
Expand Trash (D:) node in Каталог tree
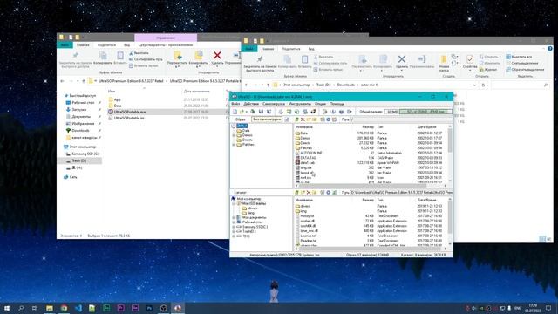[x=234, y=231]
